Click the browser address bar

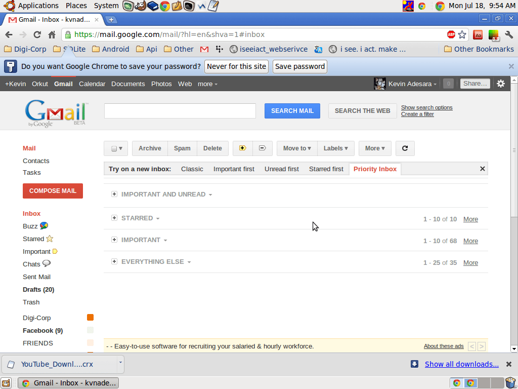[x=254, y=34]
